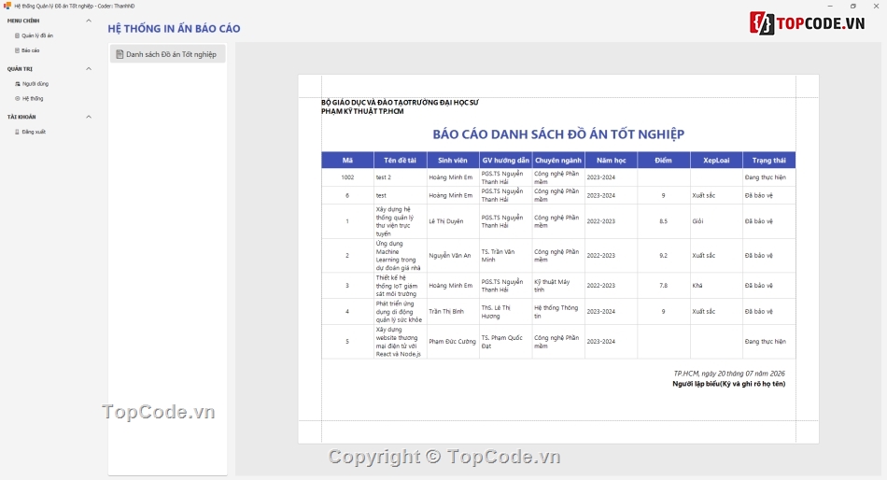Collapse the TÀI KHOẢN section chevron
The width and height of the screenshot is (887, 480).
tap(89, 117)
